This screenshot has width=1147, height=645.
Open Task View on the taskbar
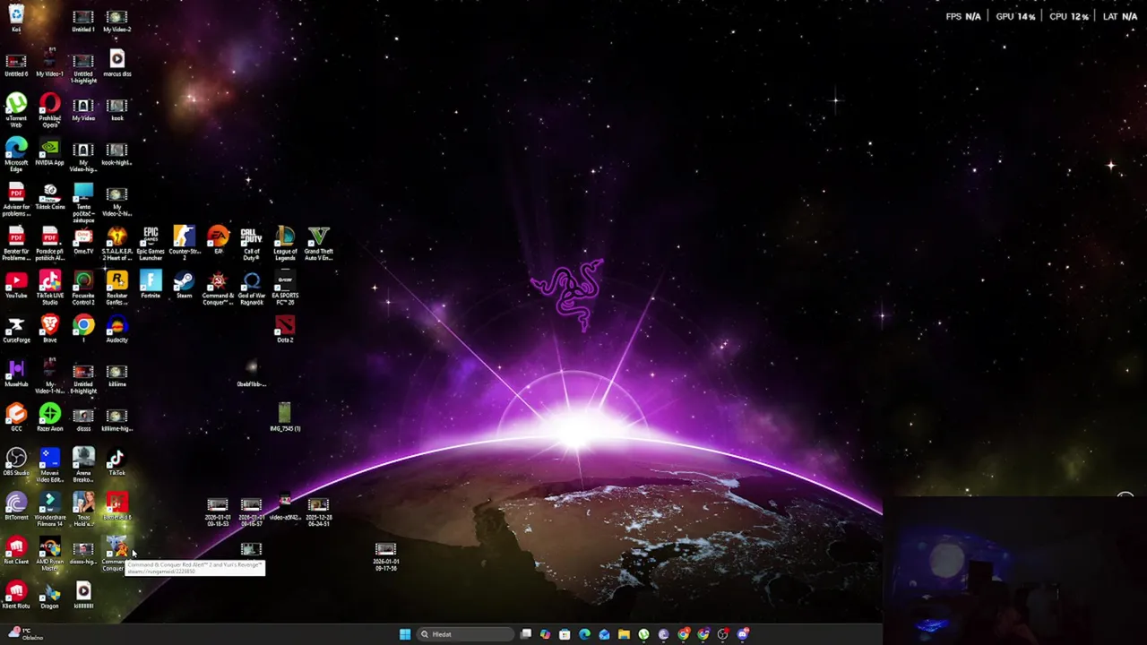(x=525, y=634)
